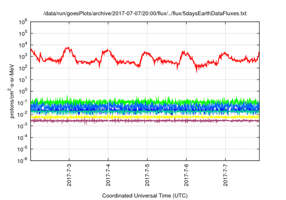Click the Coordinated Universal Time (UTC) axis title

(x=145, y=196)
